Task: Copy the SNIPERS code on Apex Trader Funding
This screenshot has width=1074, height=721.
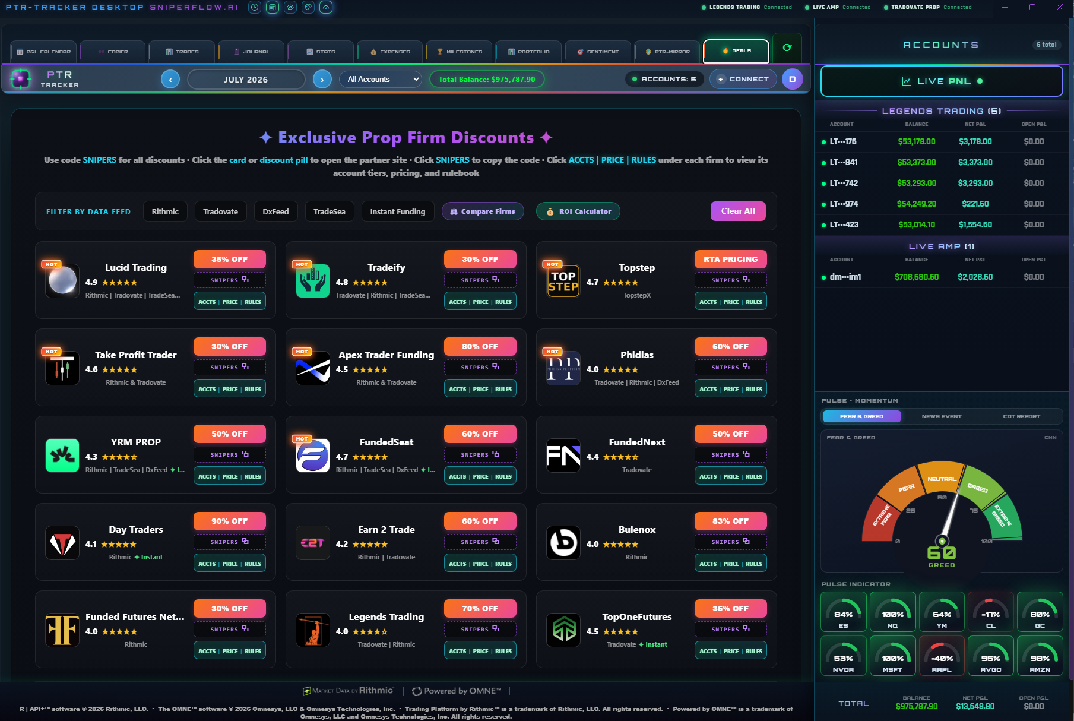Action: (480, 367)
